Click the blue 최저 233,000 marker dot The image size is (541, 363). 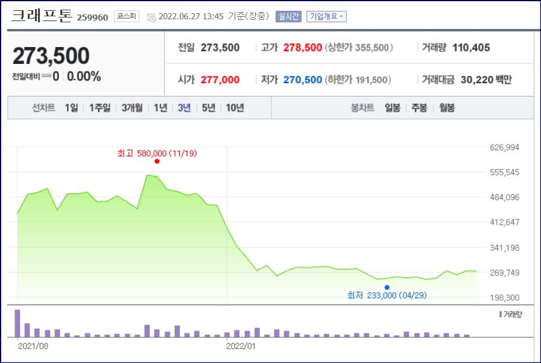pyautogui.click(x=387, y=288)
